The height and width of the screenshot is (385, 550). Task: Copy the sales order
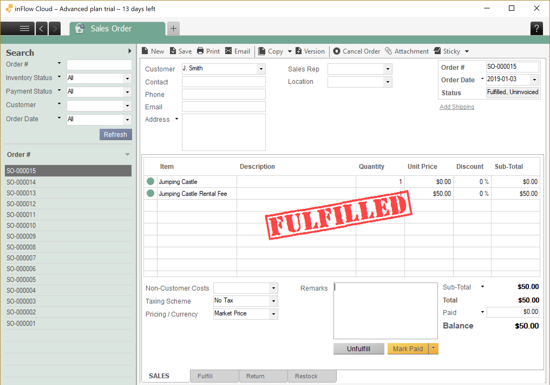point(271,51)
